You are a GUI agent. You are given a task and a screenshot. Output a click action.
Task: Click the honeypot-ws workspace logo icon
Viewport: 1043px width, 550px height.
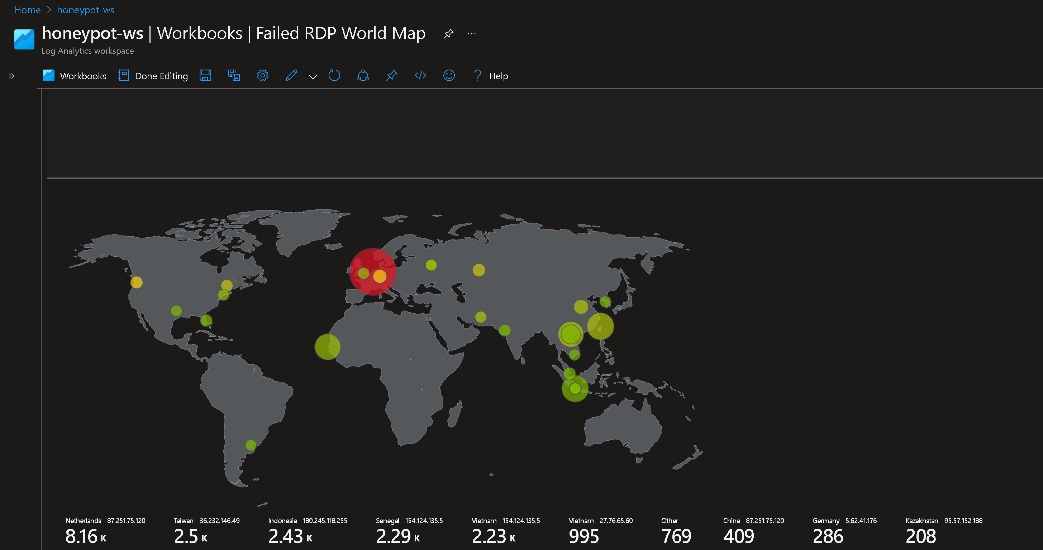pyautogui.click(x=24, y=39)
